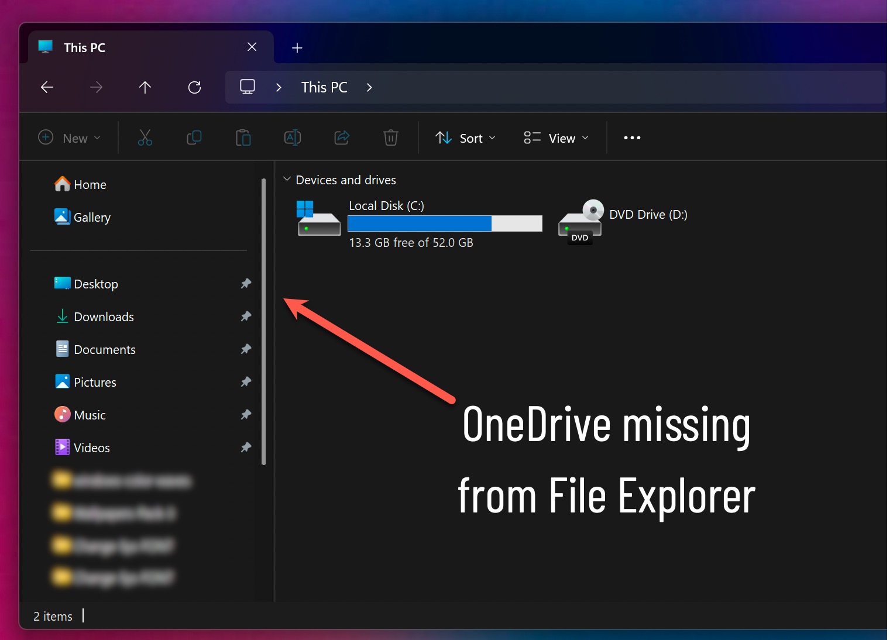The height and width of the screenshot is (640, 893).
Task: Select the DVD Drive (D:) icon
Action: tap(581, 222)
